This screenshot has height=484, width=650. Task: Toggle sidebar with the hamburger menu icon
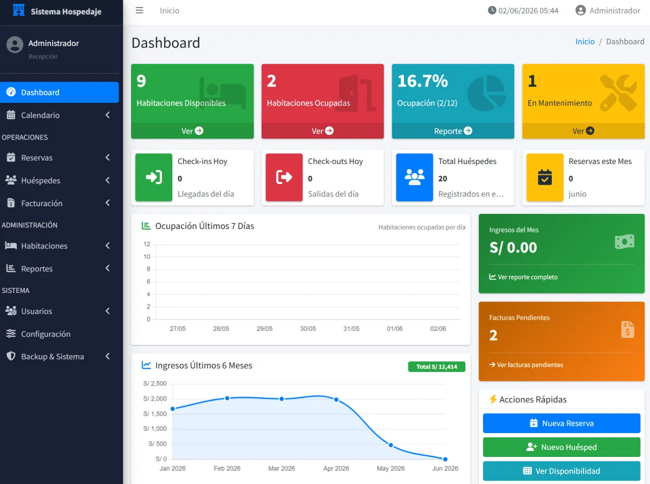click(139, 10)
